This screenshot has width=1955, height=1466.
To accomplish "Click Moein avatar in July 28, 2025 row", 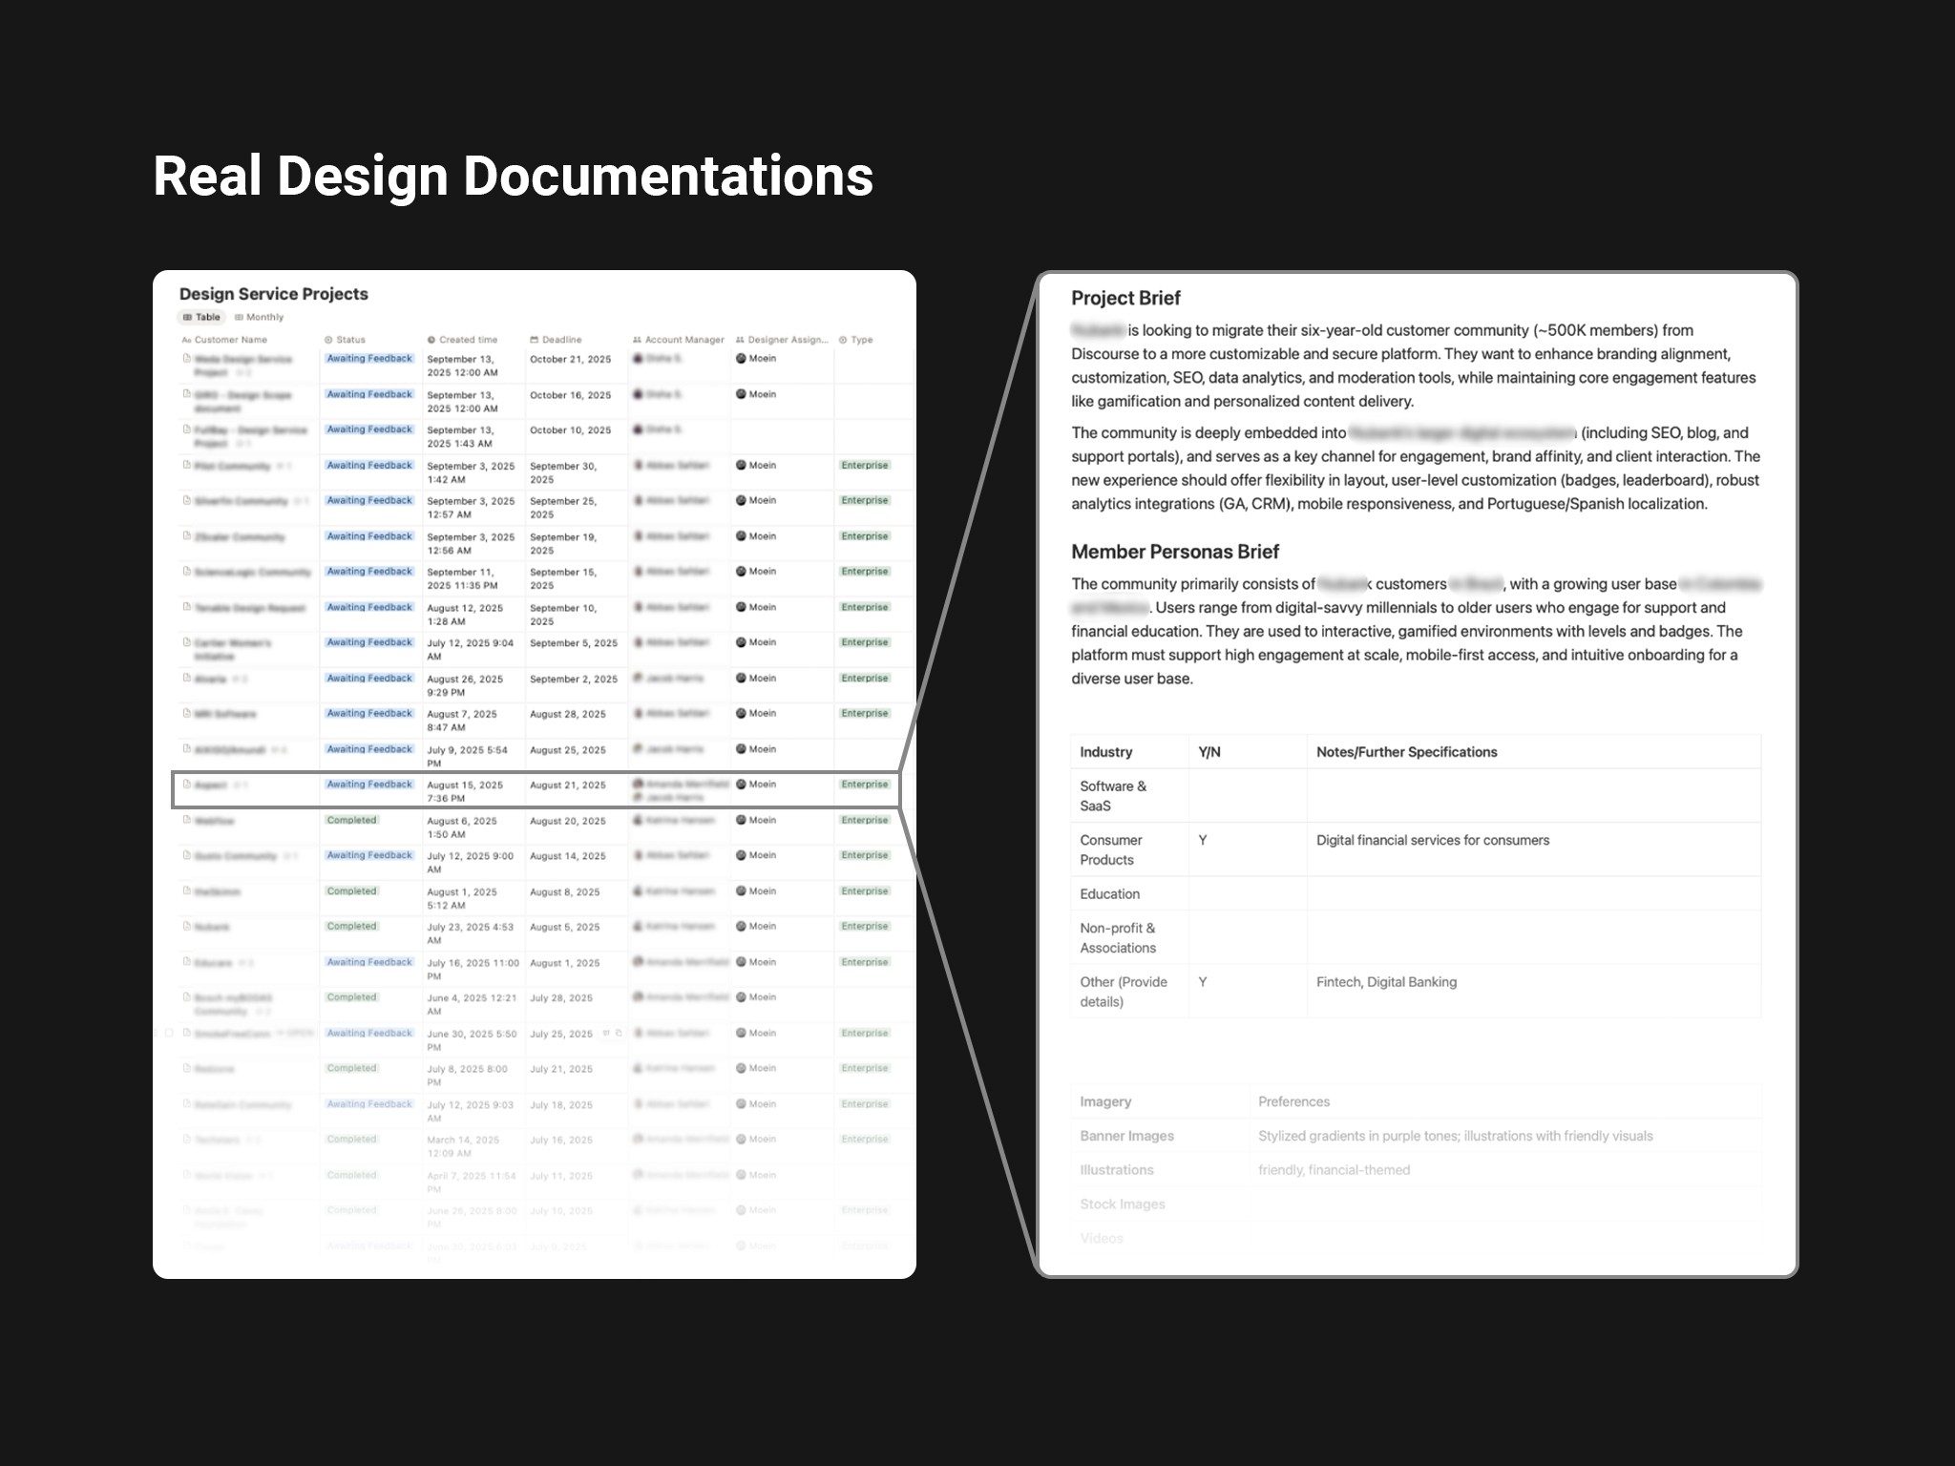I will point(741,997).
